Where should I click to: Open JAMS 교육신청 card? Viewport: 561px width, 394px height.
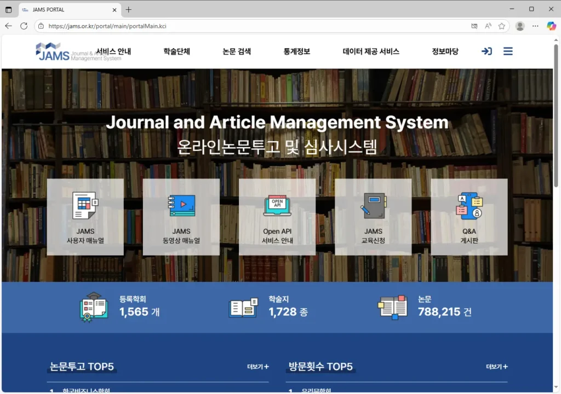[x=373, y=217]
